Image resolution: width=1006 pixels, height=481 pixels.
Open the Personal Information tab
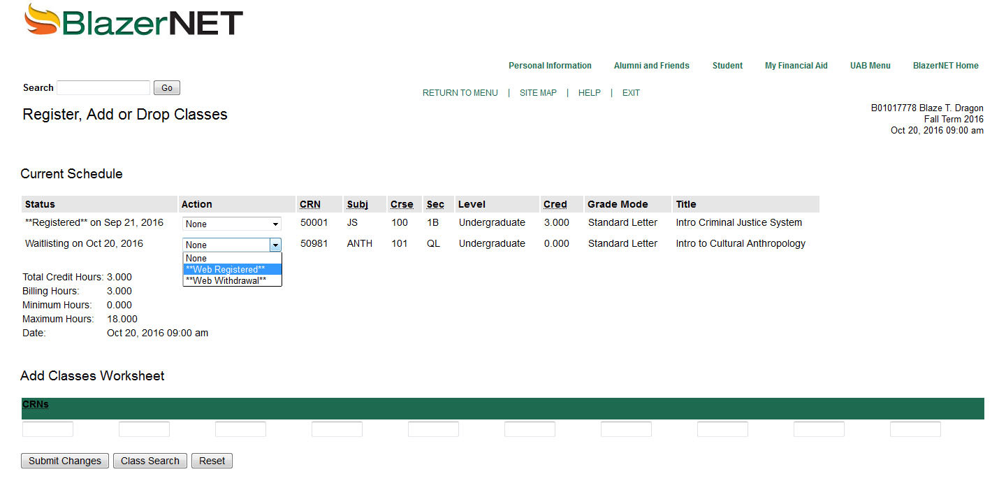(x=550, y=66)
